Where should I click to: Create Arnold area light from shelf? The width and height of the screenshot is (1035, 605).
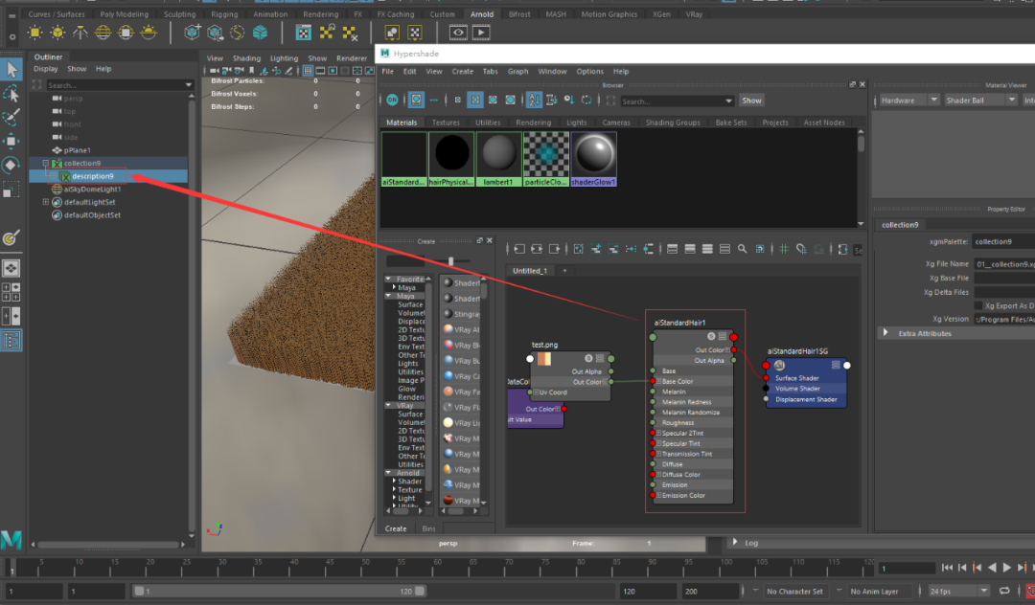point(35,33)
